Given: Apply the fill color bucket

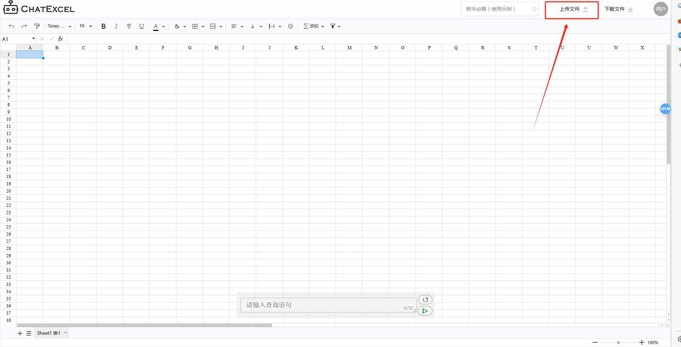Looking at the screenshot, I should pos(177,26).
